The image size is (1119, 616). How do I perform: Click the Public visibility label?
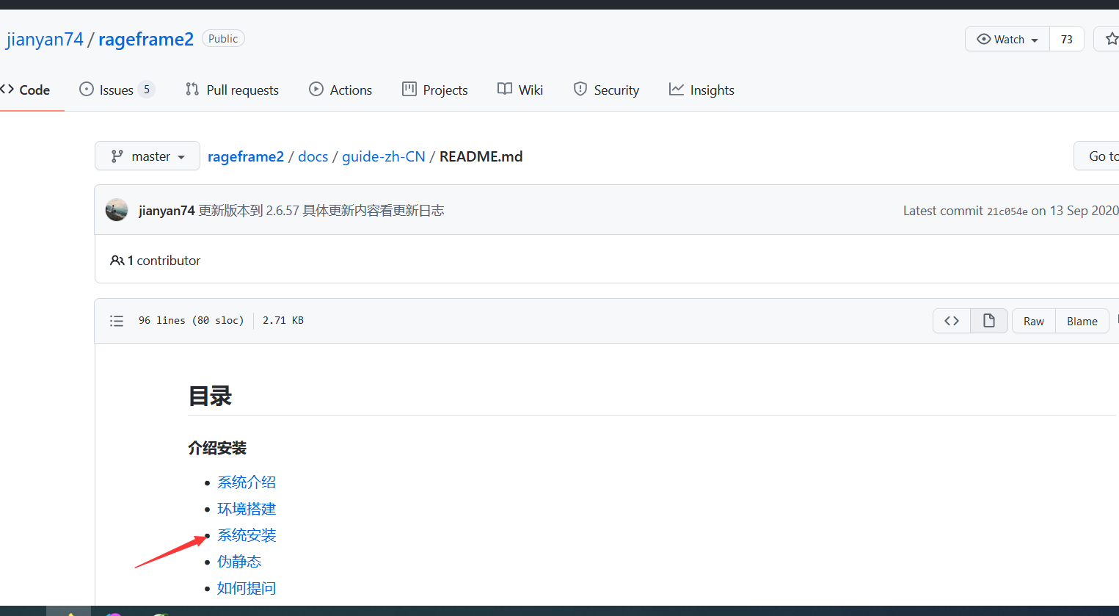coord(223,38)
